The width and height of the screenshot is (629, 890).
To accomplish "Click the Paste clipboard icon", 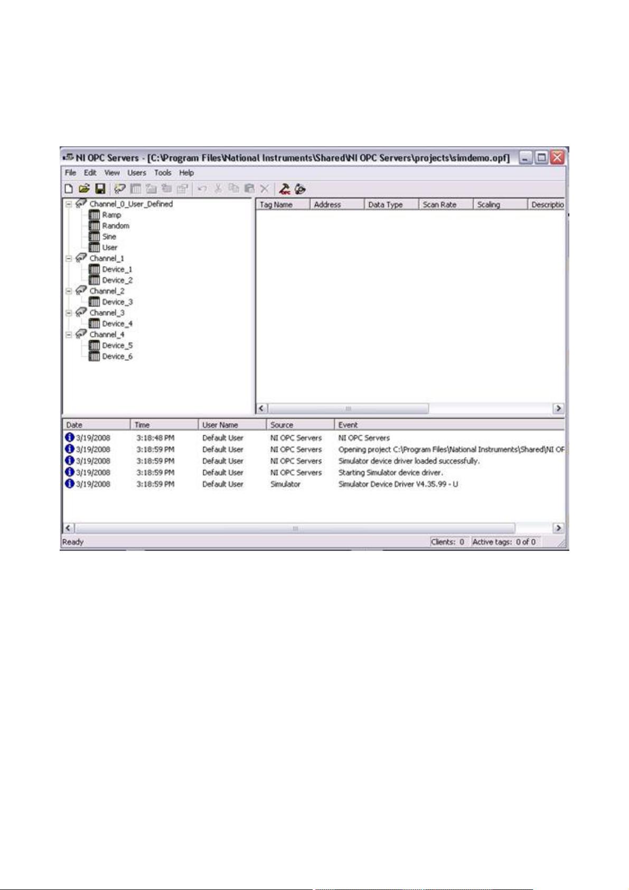I will [x=249, y=189].
